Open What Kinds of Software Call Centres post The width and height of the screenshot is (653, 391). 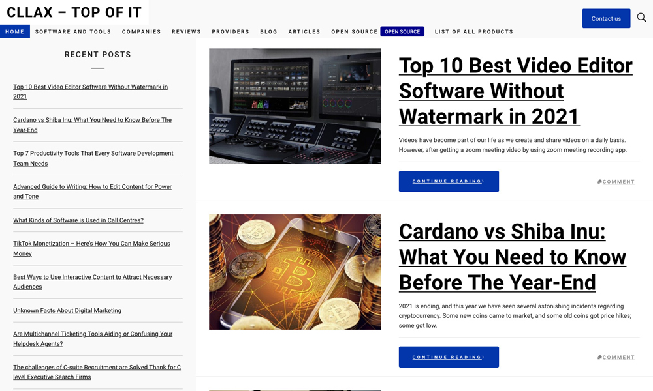click(78, 220)
